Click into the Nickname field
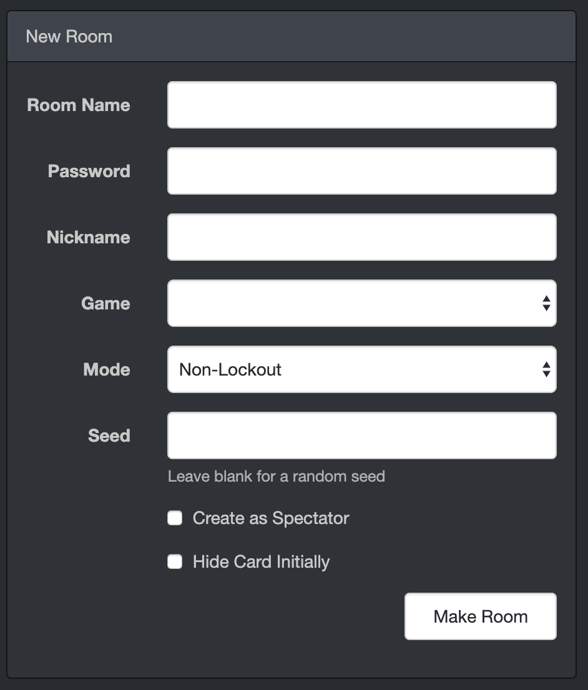This screenshot has height=690, width=588. tap(361, 236)
